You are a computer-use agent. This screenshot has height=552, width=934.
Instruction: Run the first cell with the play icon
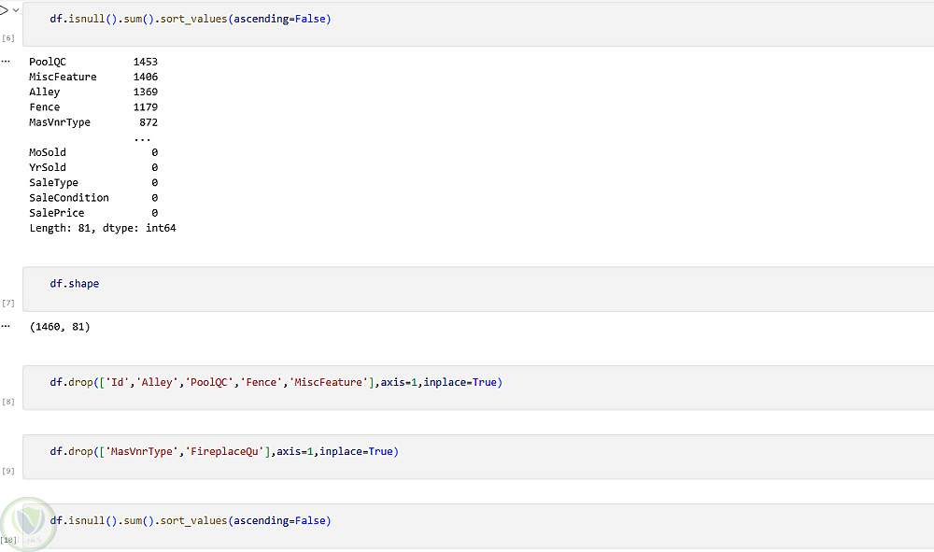(3, 10)
